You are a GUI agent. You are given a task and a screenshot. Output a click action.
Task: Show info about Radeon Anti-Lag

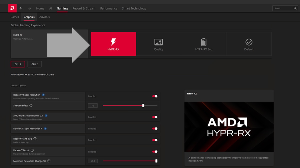tap(35, 139)
